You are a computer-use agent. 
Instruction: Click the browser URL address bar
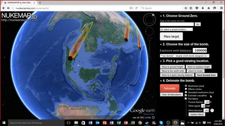click(72, 8)
